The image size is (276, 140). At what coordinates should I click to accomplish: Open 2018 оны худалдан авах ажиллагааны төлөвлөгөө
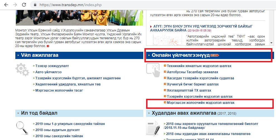point(208,134)
